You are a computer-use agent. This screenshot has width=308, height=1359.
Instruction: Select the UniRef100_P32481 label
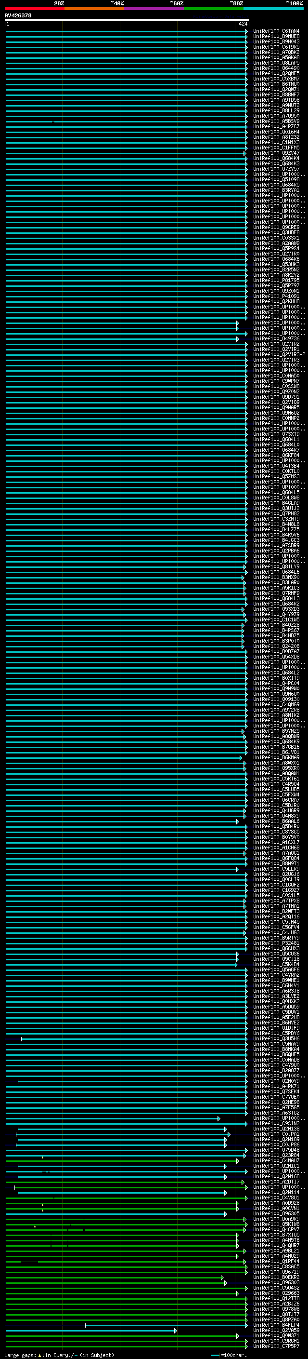276,943
